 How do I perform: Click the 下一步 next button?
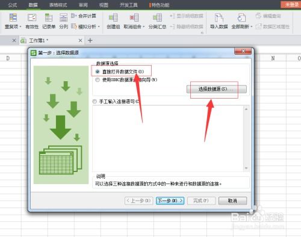tap(170, 200)
